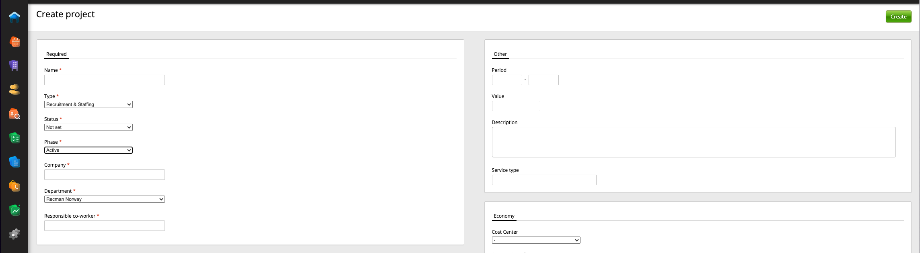Focus the Company input field

coord(104,175)
